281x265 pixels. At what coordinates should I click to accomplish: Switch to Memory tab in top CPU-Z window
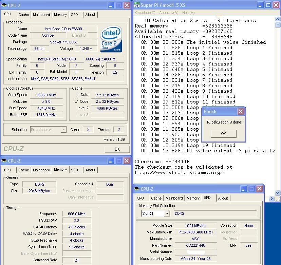pos(60,15)
